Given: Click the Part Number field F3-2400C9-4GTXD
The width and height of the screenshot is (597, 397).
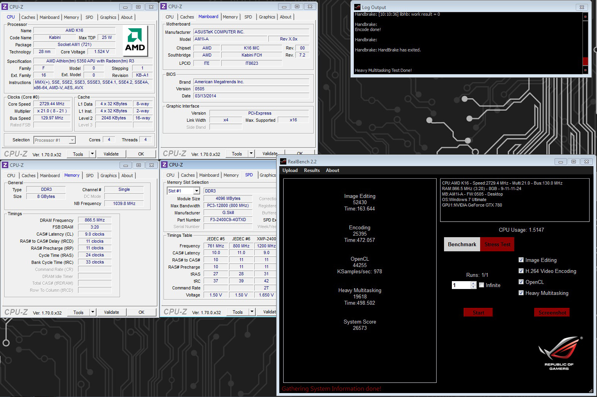Looking at the screenshot, I should 228,220.
